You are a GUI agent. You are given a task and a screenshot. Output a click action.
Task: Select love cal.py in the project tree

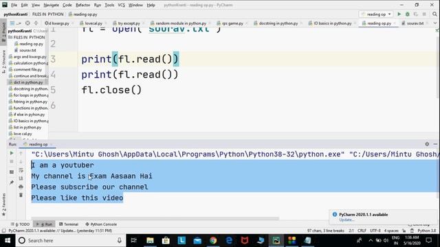(23, 134)
